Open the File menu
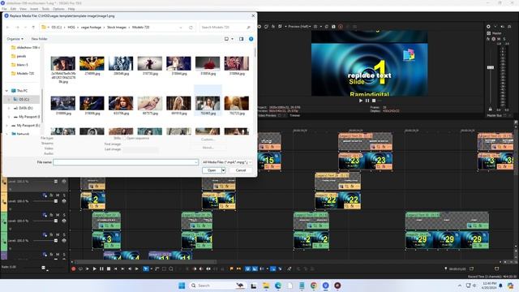This screenshot has width=519, height=292. pos(4,9)
